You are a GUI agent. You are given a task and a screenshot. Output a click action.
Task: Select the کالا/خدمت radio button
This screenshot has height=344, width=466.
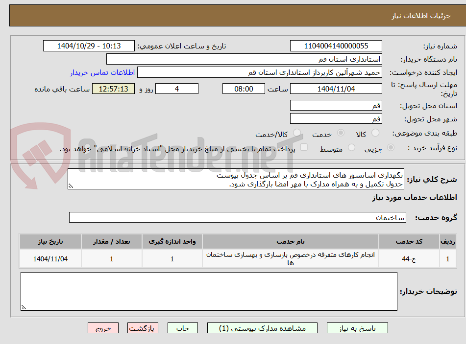[x=296, y=133]
